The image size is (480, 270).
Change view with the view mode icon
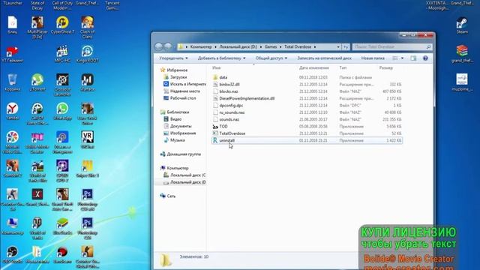click(395, 58)
